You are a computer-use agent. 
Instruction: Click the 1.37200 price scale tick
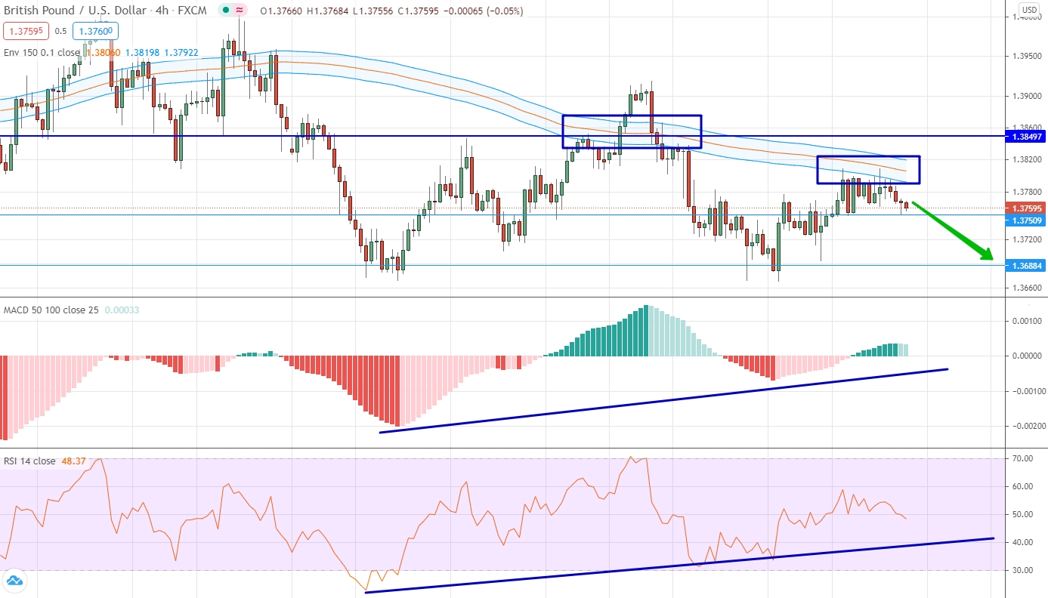point(1026,240)
